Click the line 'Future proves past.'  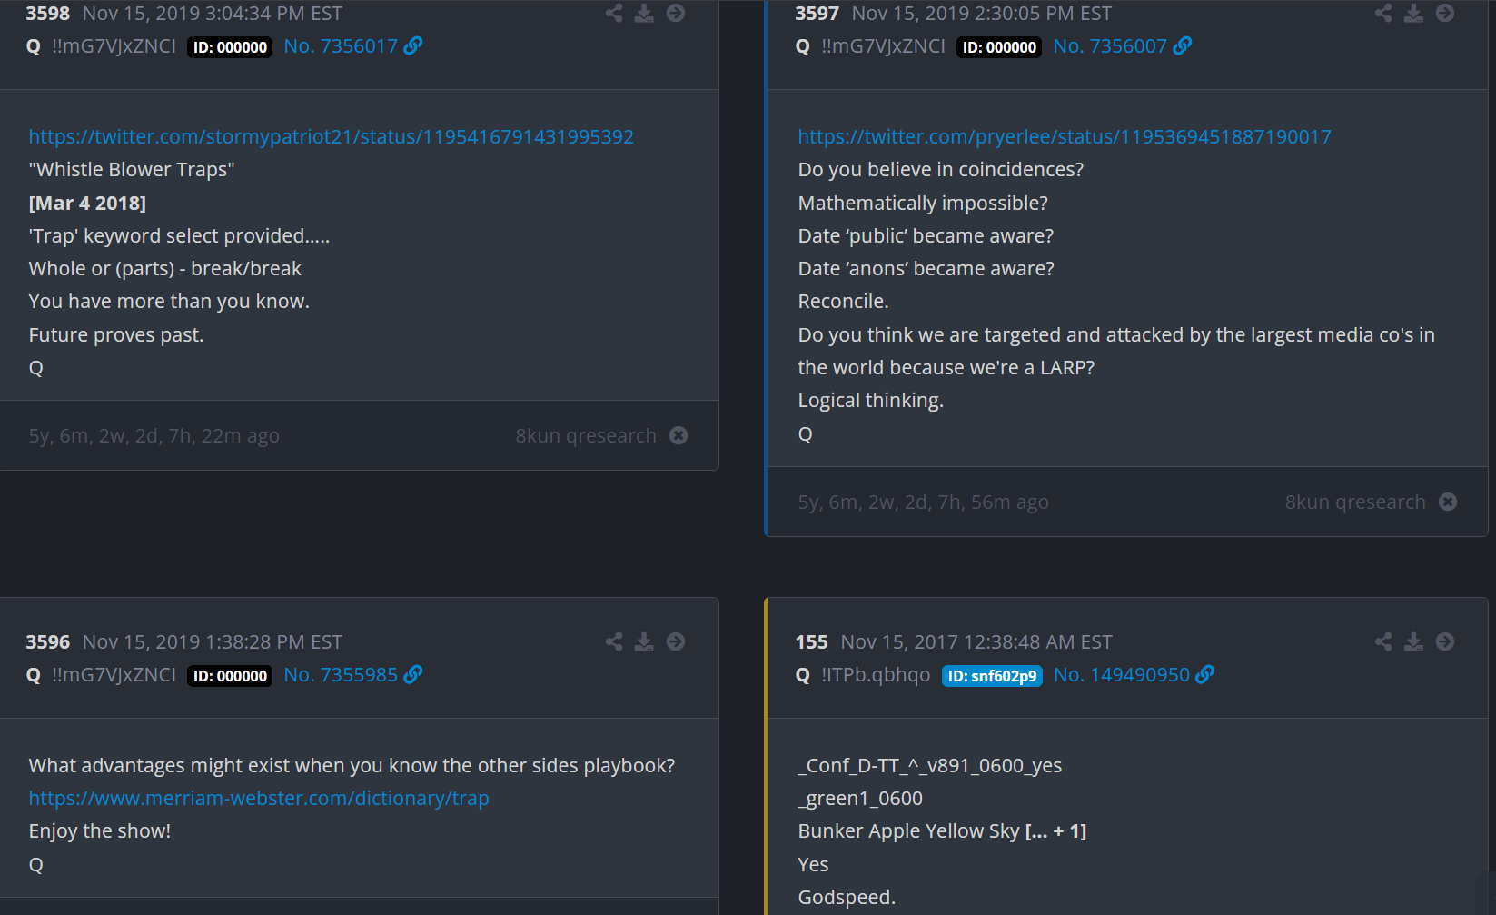tap(116, 334)
